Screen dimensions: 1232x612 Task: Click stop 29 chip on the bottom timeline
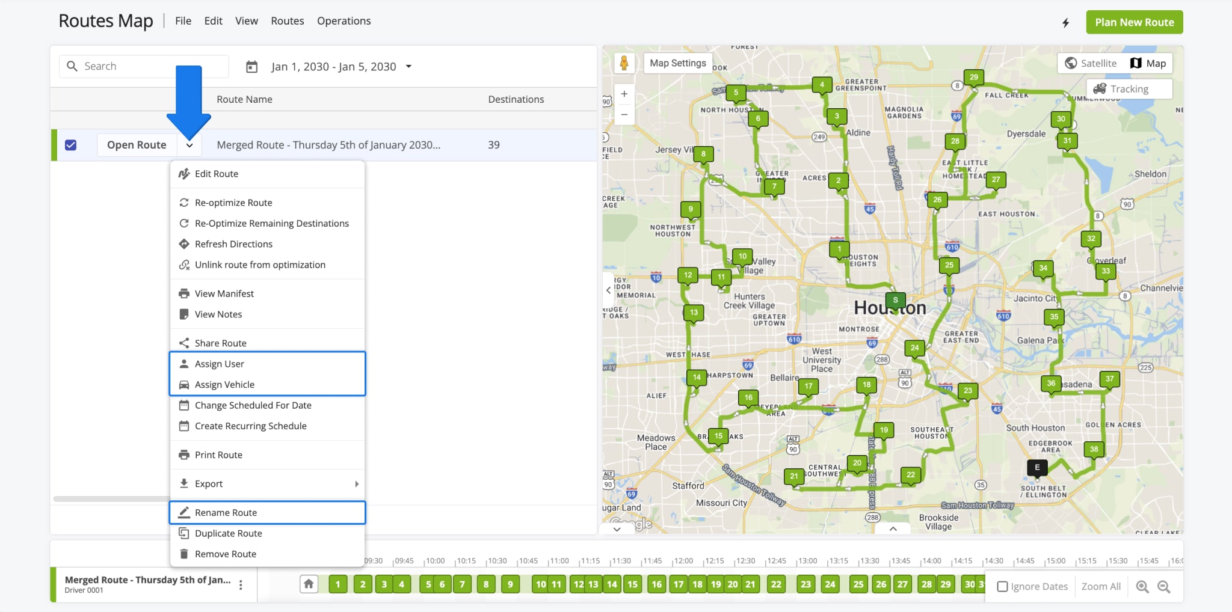coord(946,584)
